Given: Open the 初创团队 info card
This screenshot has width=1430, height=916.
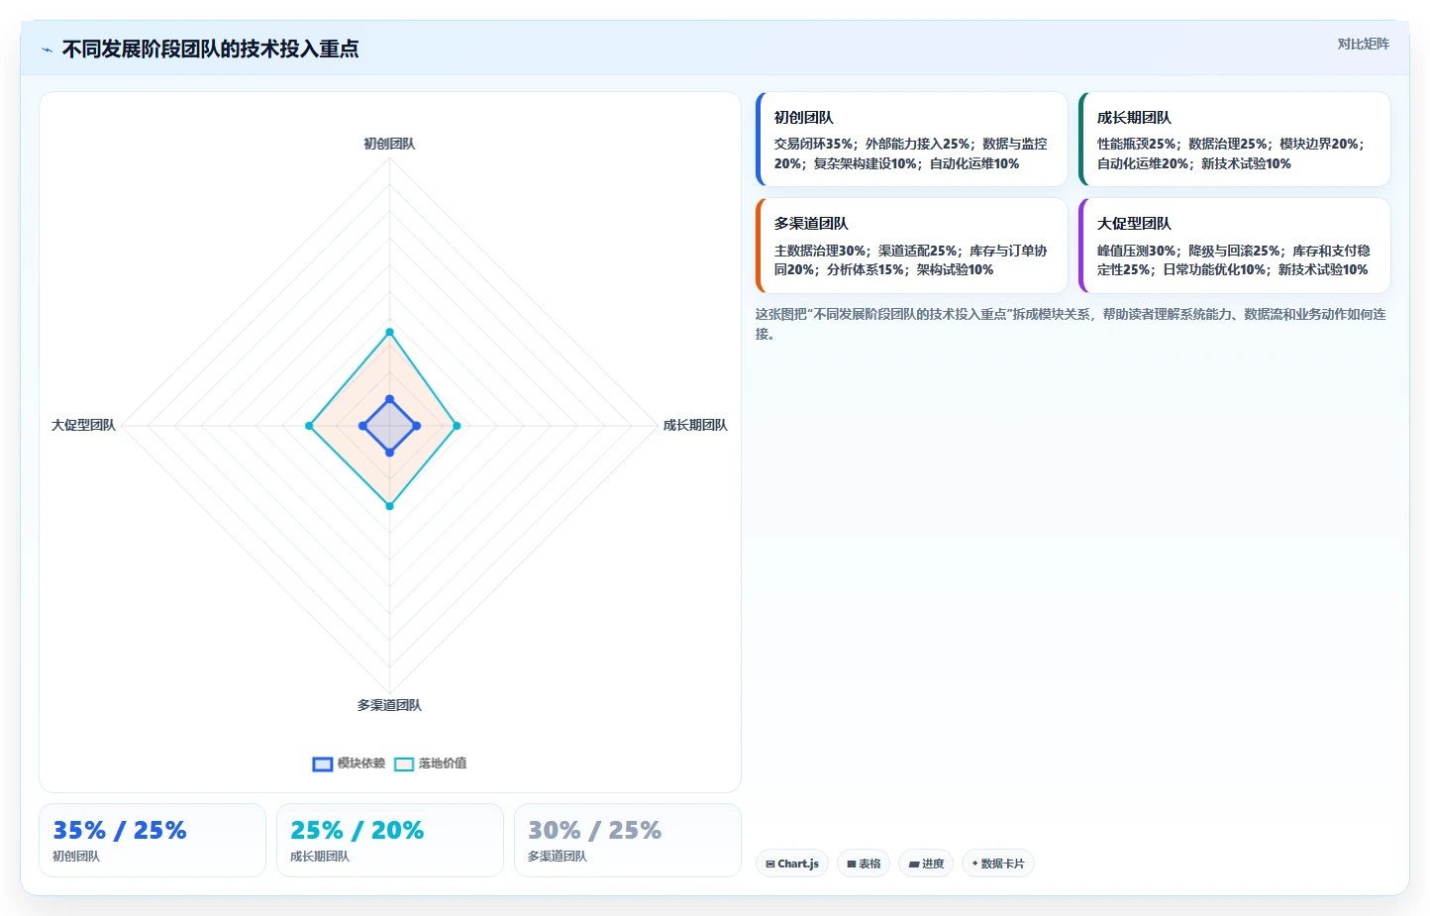Looking at the screenshot, I should (911, 140).
